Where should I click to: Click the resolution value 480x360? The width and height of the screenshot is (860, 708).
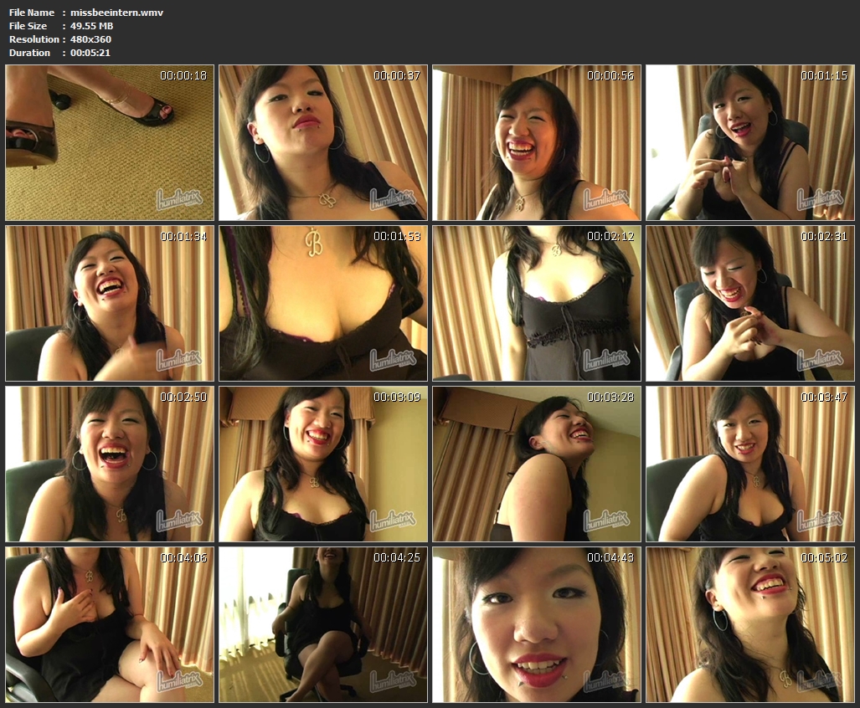(90, 39)
